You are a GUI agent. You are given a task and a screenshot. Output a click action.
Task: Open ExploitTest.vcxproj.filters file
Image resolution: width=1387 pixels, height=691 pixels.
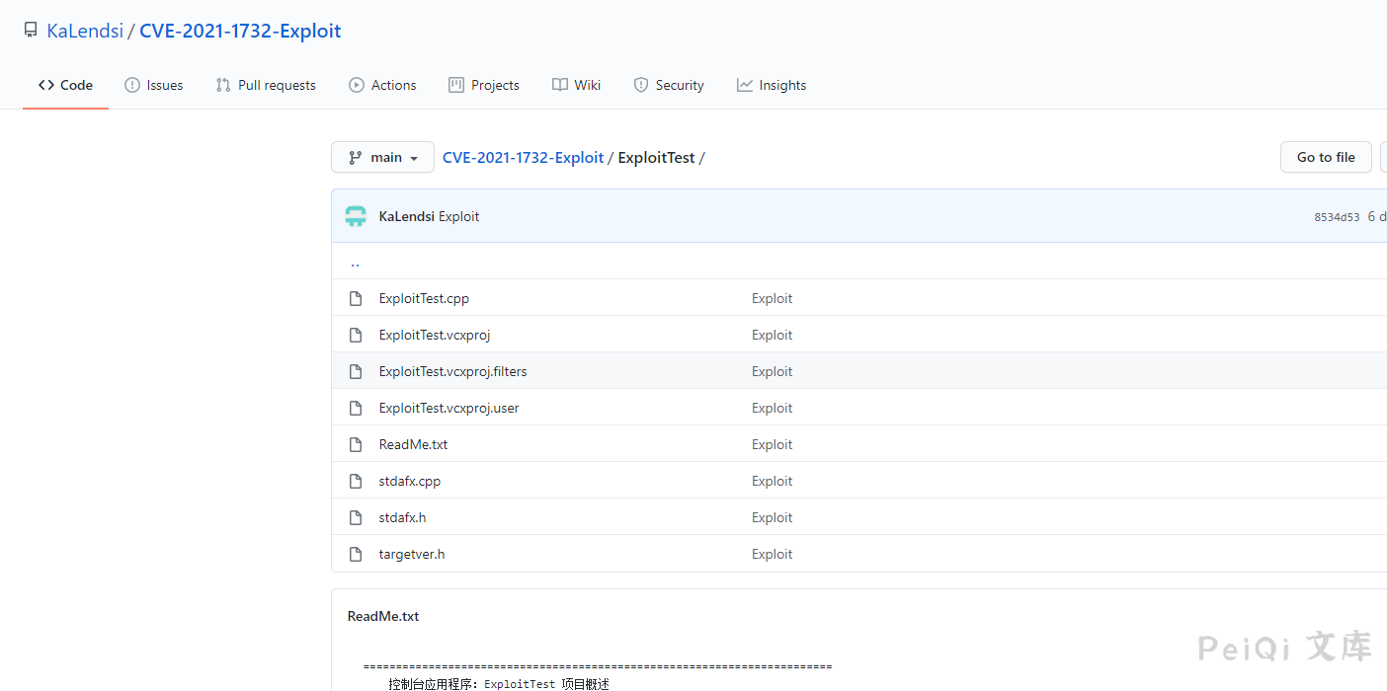pos(452,371)
